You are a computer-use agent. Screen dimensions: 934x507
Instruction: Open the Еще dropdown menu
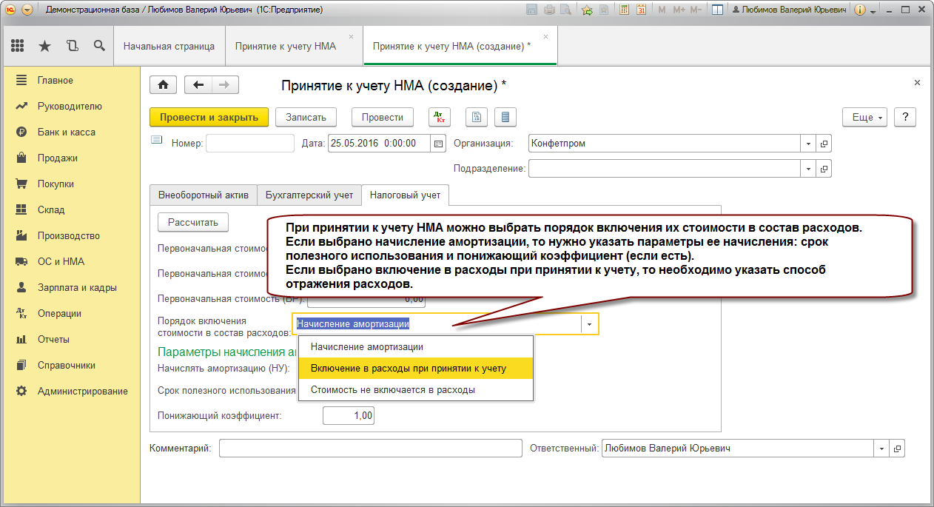tap(867, 117)
